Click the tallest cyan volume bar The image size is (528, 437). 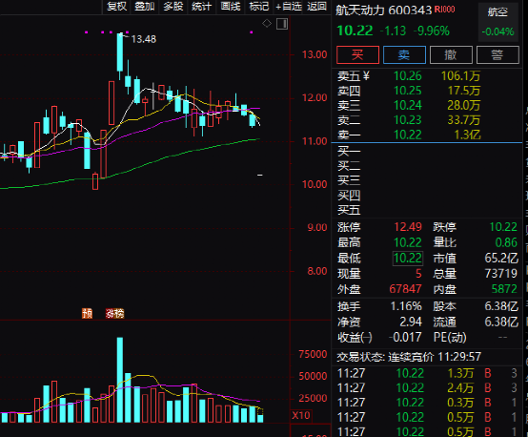point(120,380)
